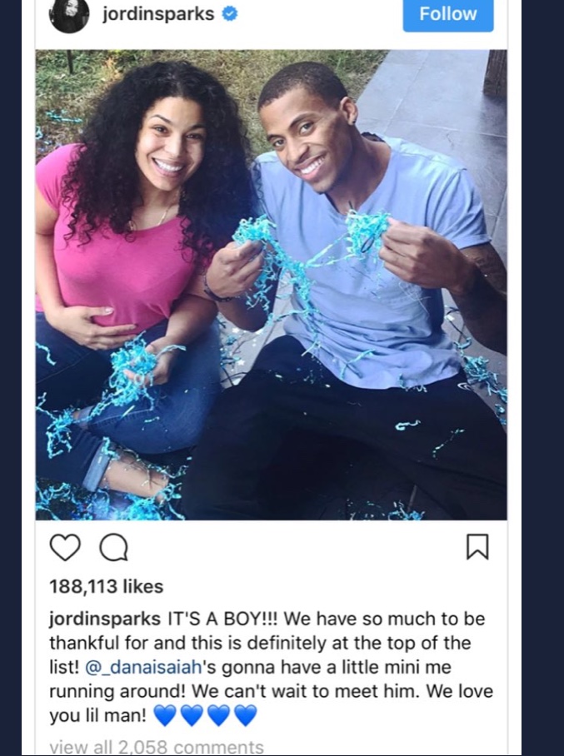564x756 pixels.
Task: View all 2,058 comments
Action: 157,747
